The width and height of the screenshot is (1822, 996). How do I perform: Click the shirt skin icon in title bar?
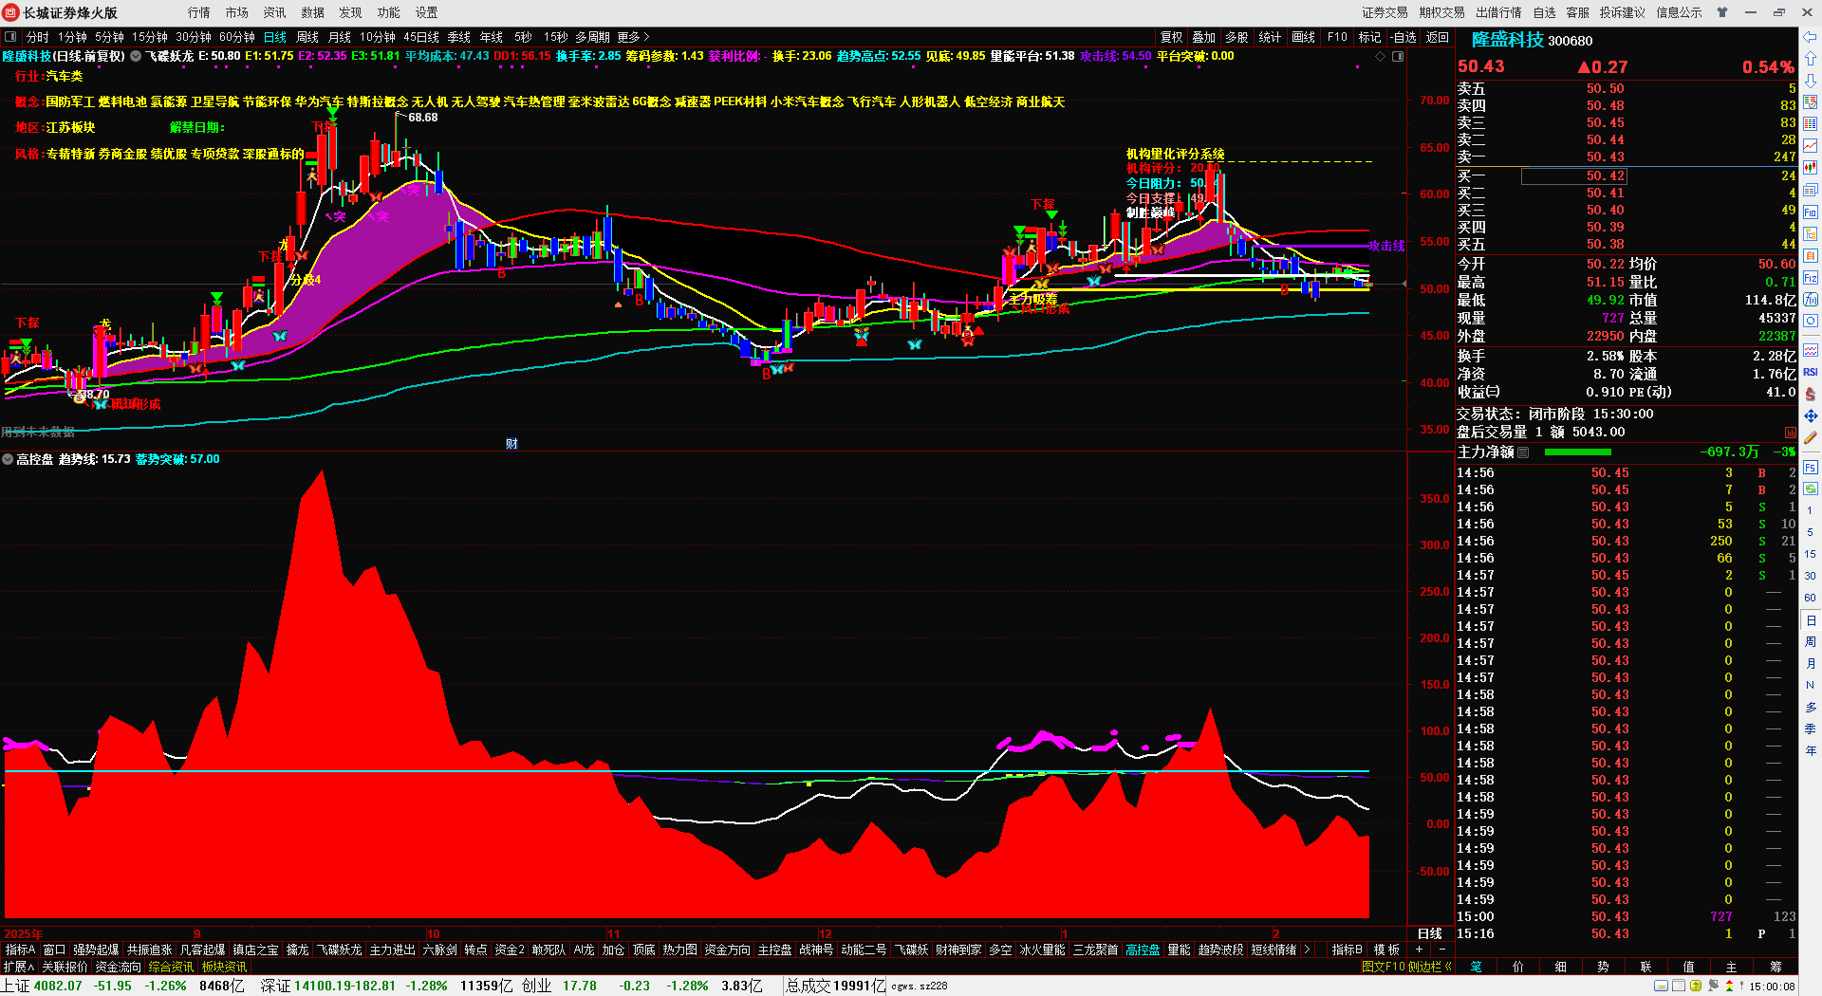tap(1722, 12)
